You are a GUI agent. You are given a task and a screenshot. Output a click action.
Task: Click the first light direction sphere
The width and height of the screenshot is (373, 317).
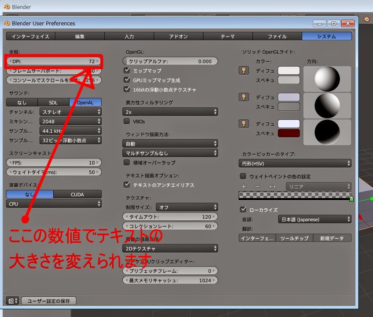328,79
